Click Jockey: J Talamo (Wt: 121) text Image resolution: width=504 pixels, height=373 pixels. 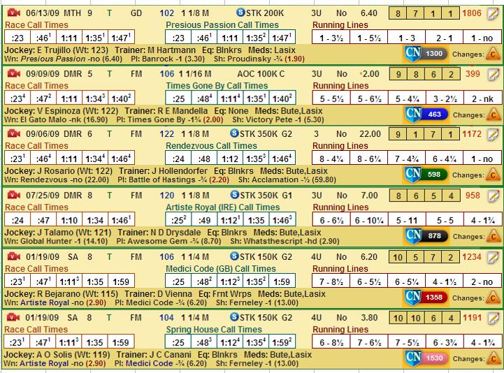coord(58,233)
